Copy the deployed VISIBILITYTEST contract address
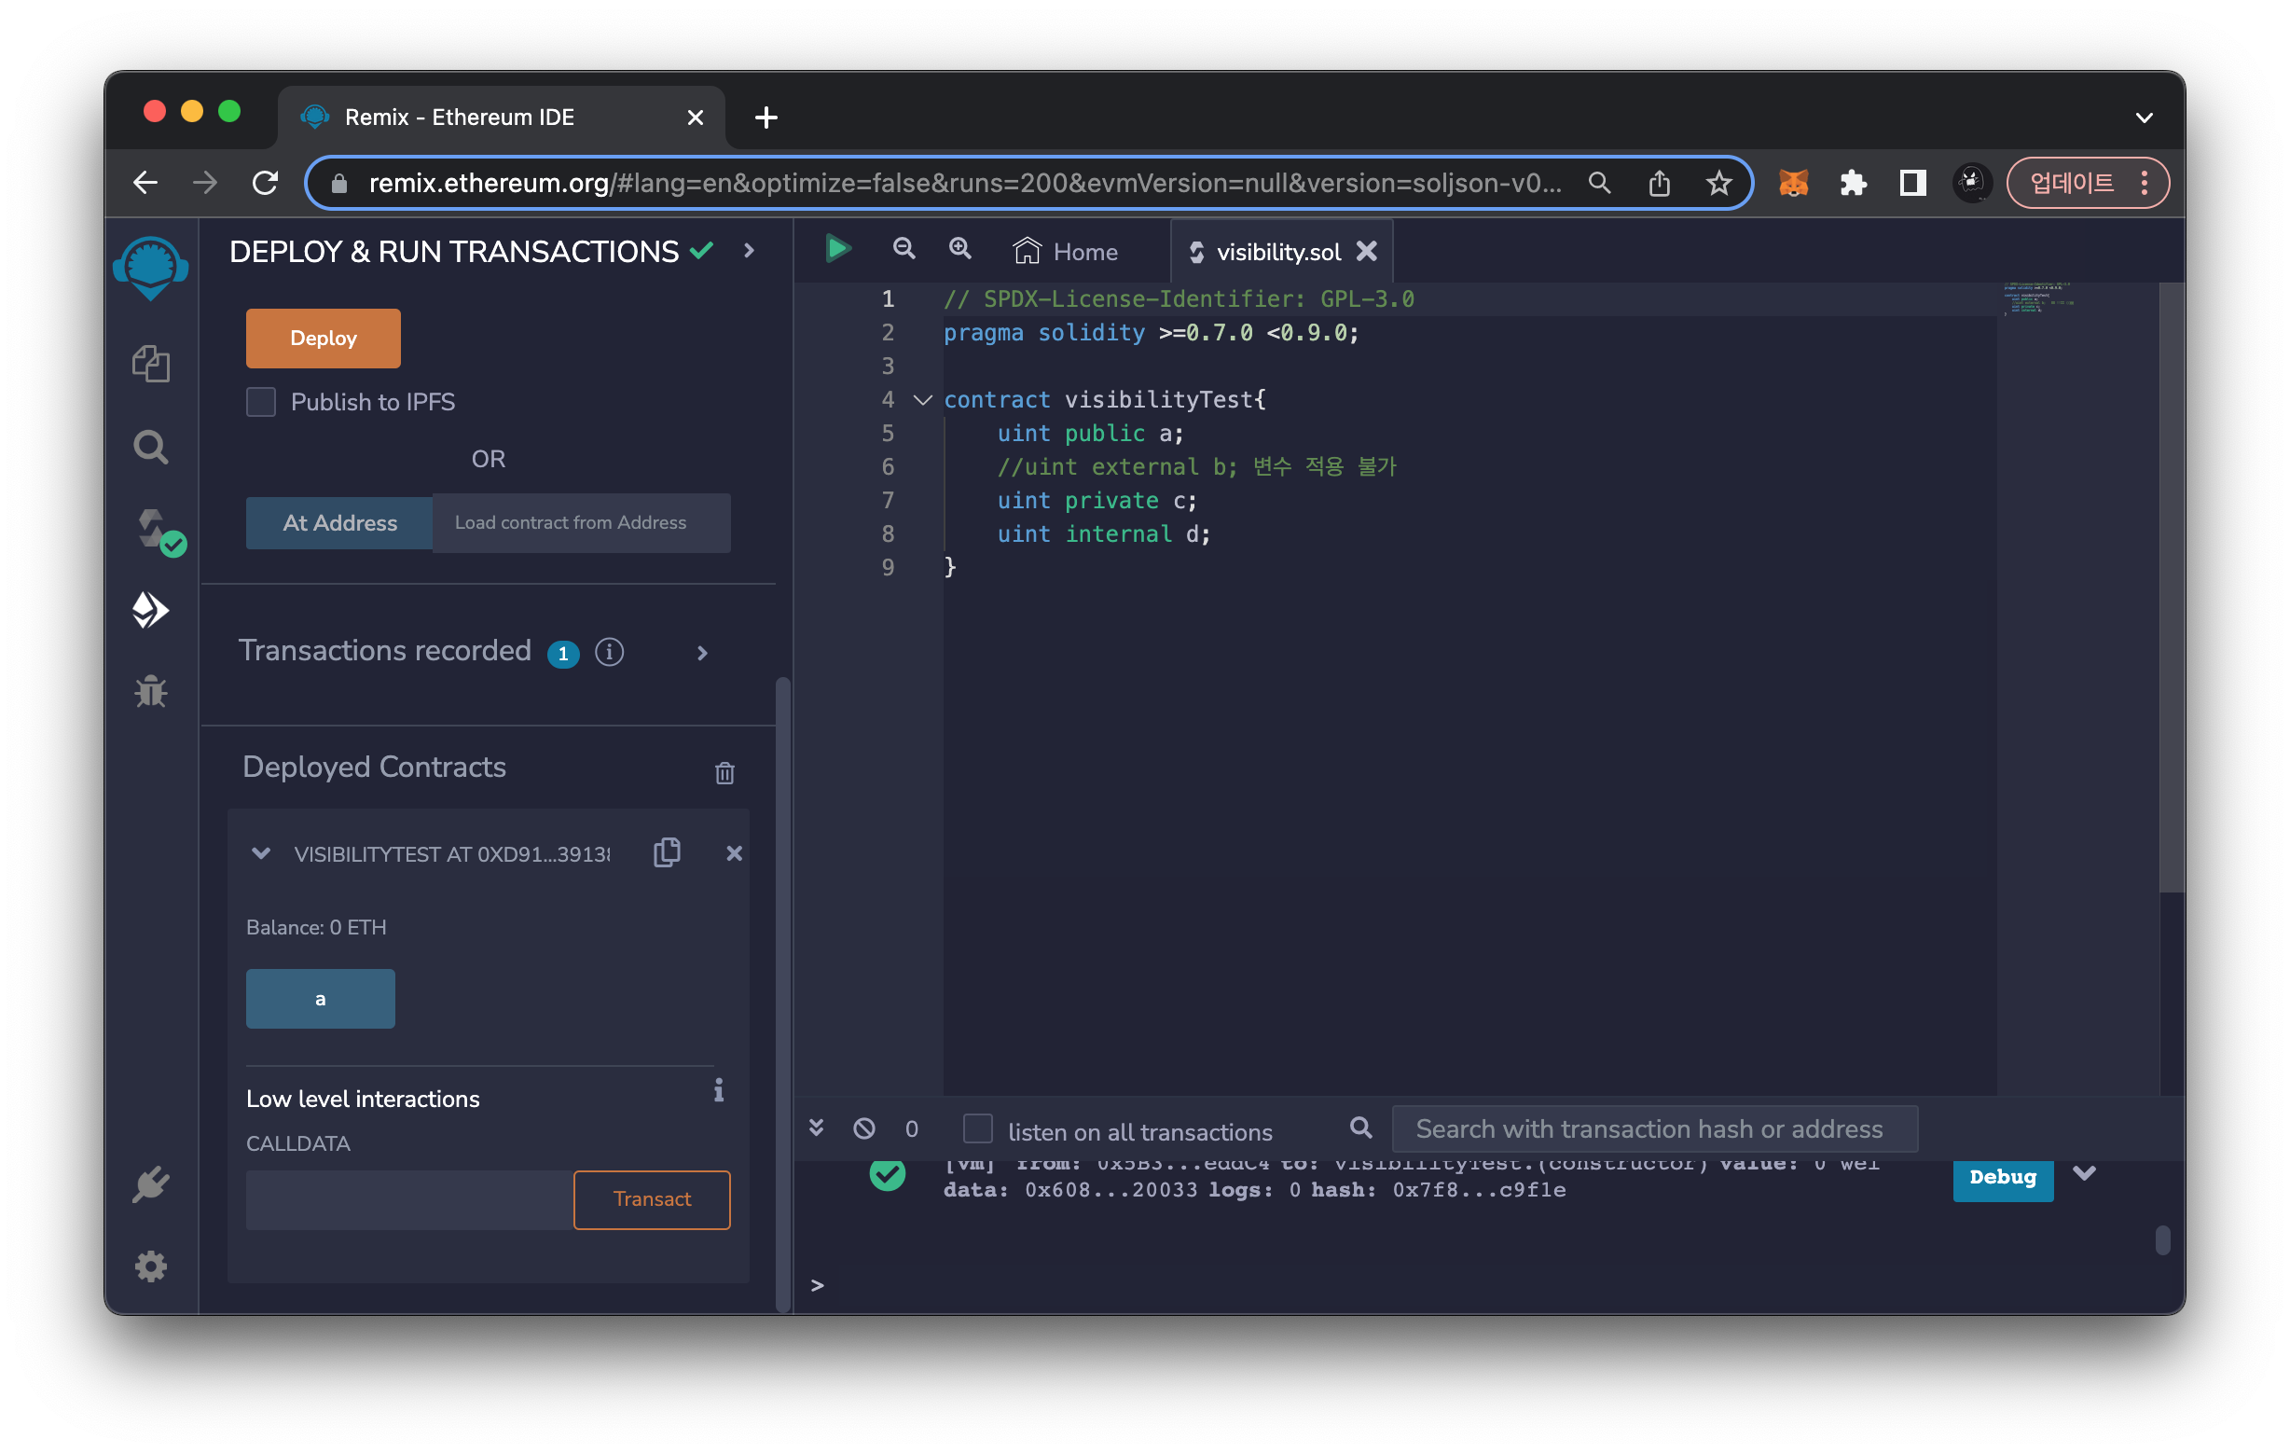The image size is (2290, 1453). point(667,852)
